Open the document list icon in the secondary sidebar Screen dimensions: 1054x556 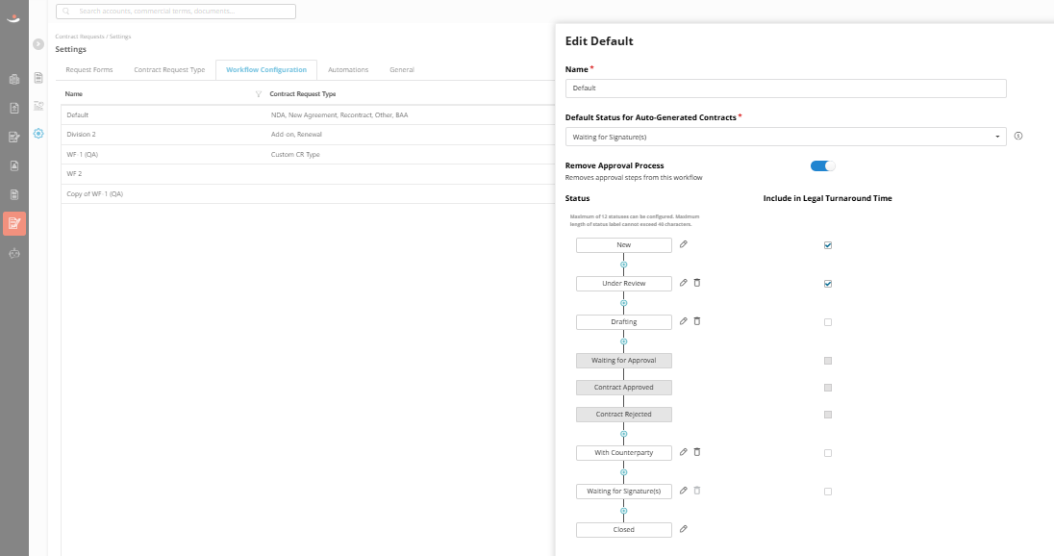coord(38,78)
